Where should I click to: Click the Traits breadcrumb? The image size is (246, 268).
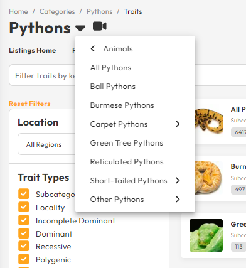coord(133,11)
